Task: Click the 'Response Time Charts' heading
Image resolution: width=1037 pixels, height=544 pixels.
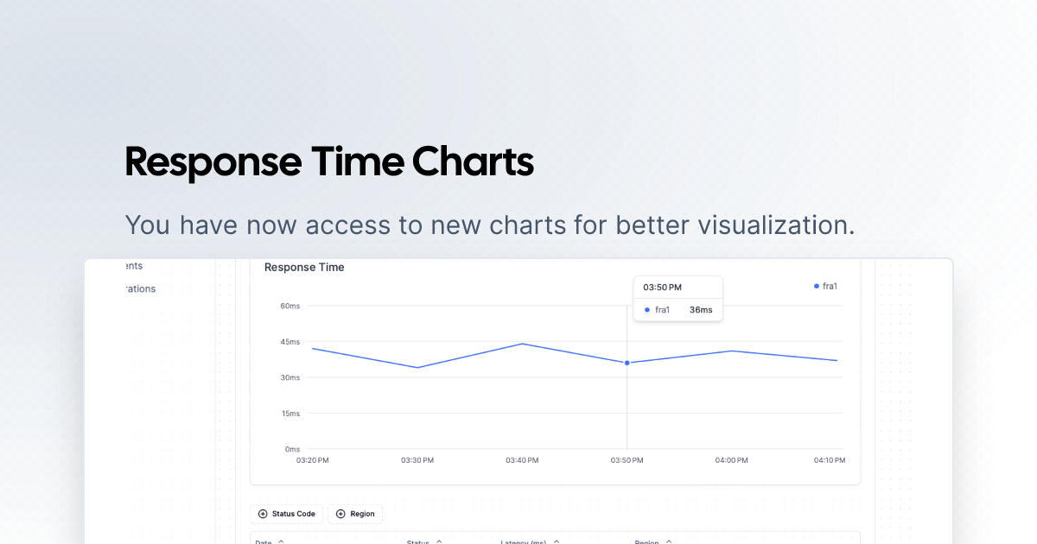Action: pos(329,162)
